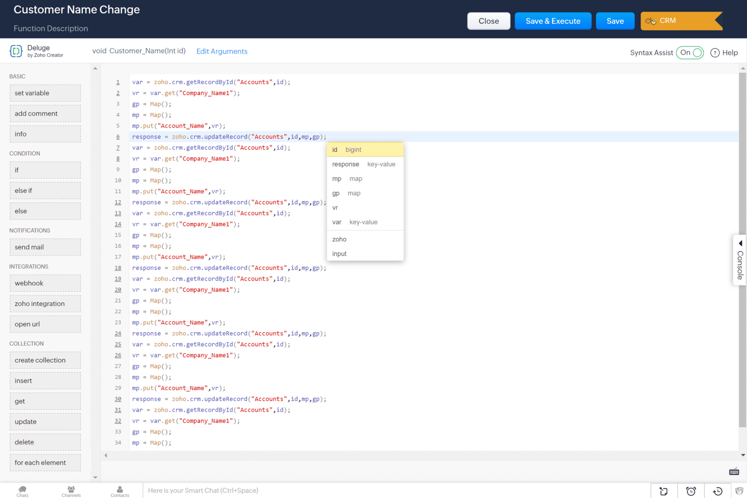Viewport: 747px width, 498px height.
Task: Click the 'open url' block
Action: (45, 324)
